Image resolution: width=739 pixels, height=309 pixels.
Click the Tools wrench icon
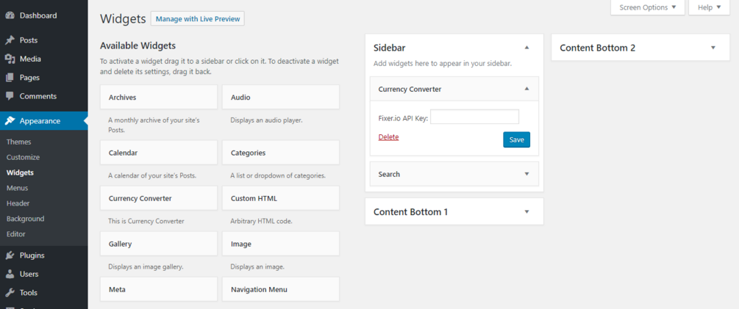coord(10,292)
